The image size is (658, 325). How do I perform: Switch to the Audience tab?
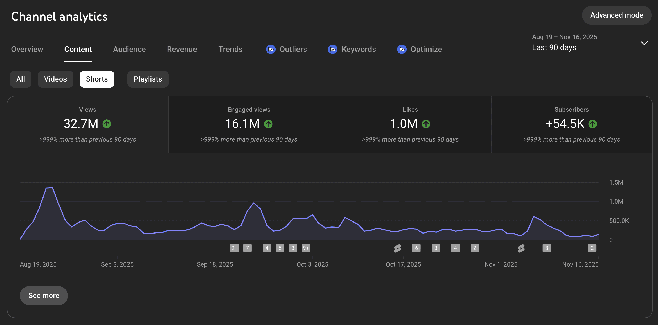coord(129,49)
